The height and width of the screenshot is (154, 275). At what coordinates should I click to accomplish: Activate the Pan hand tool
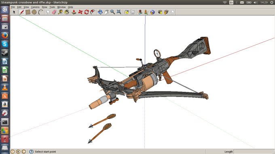pyautogui.click(x=106, y=12)
